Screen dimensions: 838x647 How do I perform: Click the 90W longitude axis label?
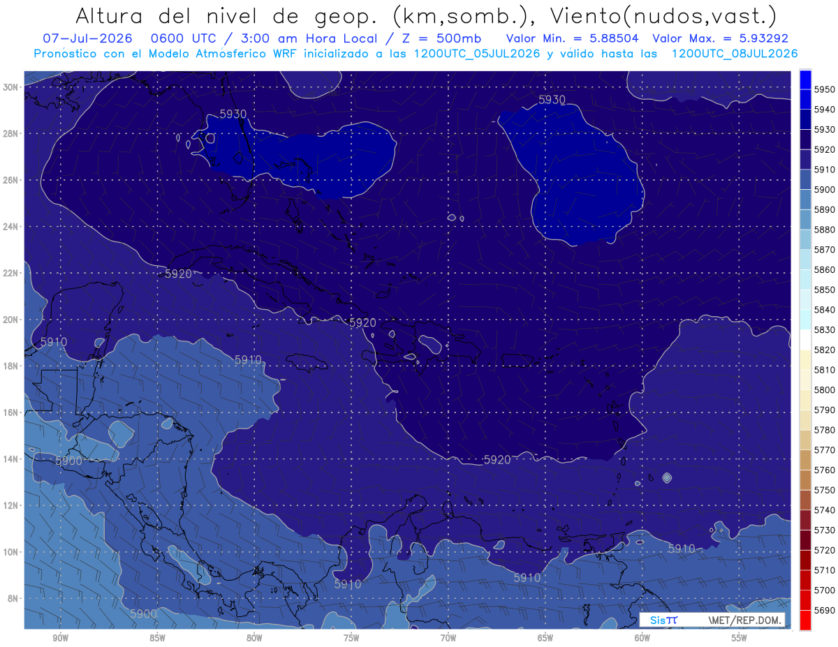click(x=60, y=637)
